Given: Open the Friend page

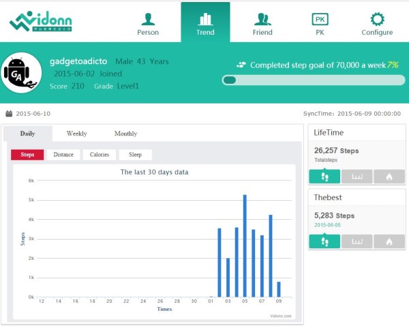Looking at the screenshot, I should tap(262, 23).
